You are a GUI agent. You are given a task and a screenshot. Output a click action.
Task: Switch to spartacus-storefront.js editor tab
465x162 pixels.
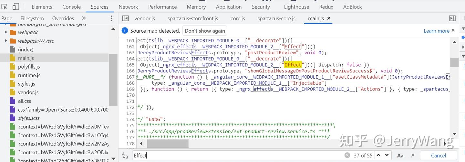193,18
